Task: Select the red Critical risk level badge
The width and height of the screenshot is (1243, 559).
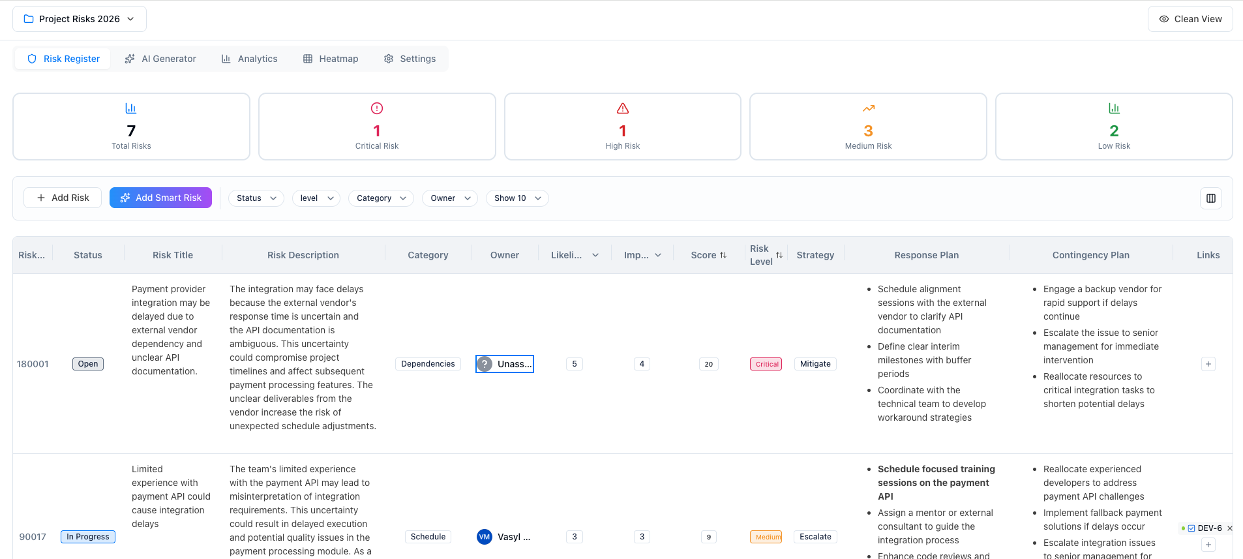Action: (766, 364)
